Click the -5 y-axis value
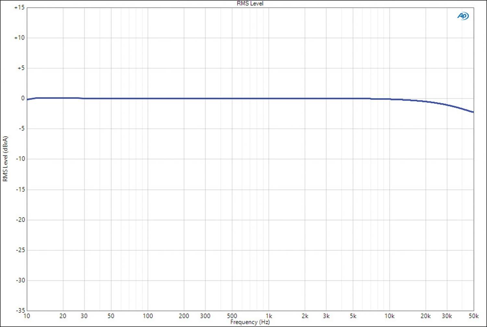487x327 pixels. coord(21,129)
